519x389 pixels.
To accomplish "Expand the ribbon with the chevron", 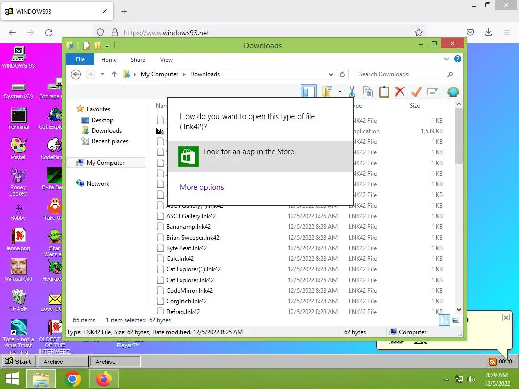I will click(x=446, y=59).
